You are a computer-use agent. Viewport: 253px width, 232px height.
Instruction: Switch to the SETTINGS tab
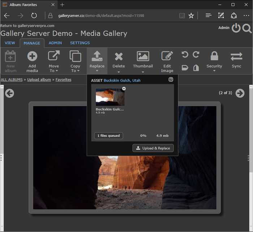pos(80,43)
